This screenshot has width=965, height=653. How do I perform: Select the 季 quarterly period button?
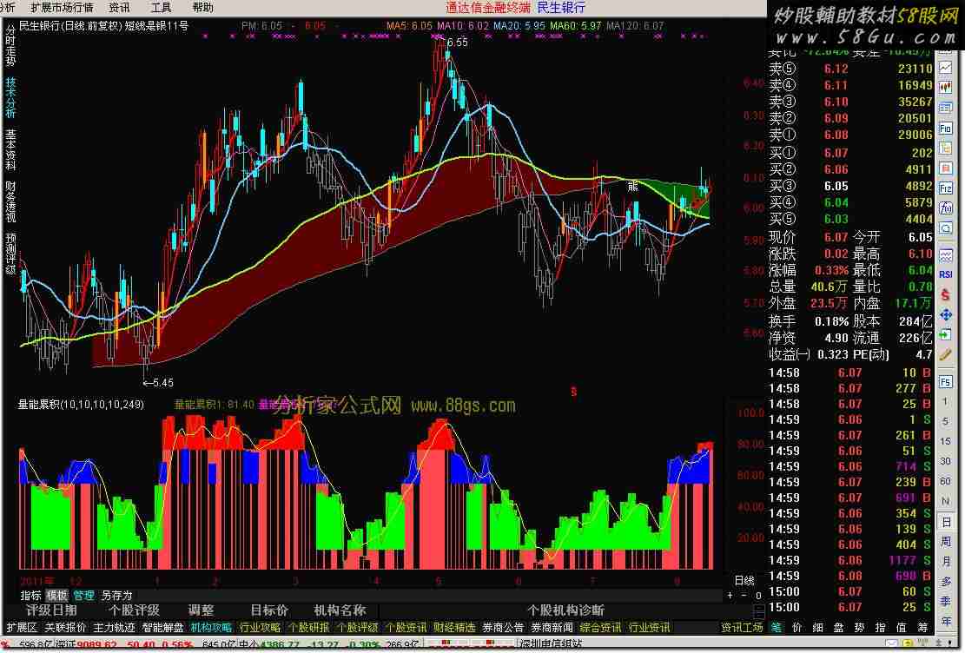[945, 601]
